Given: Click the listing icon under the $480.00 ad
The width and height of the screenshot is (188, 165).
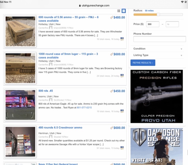Looking at the screenshot, I should pyautogui.click(x=122, y=39).
